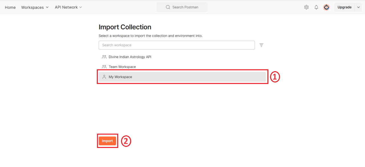
Task: Open the user avatar menu
Action: [x=327, y=7]
